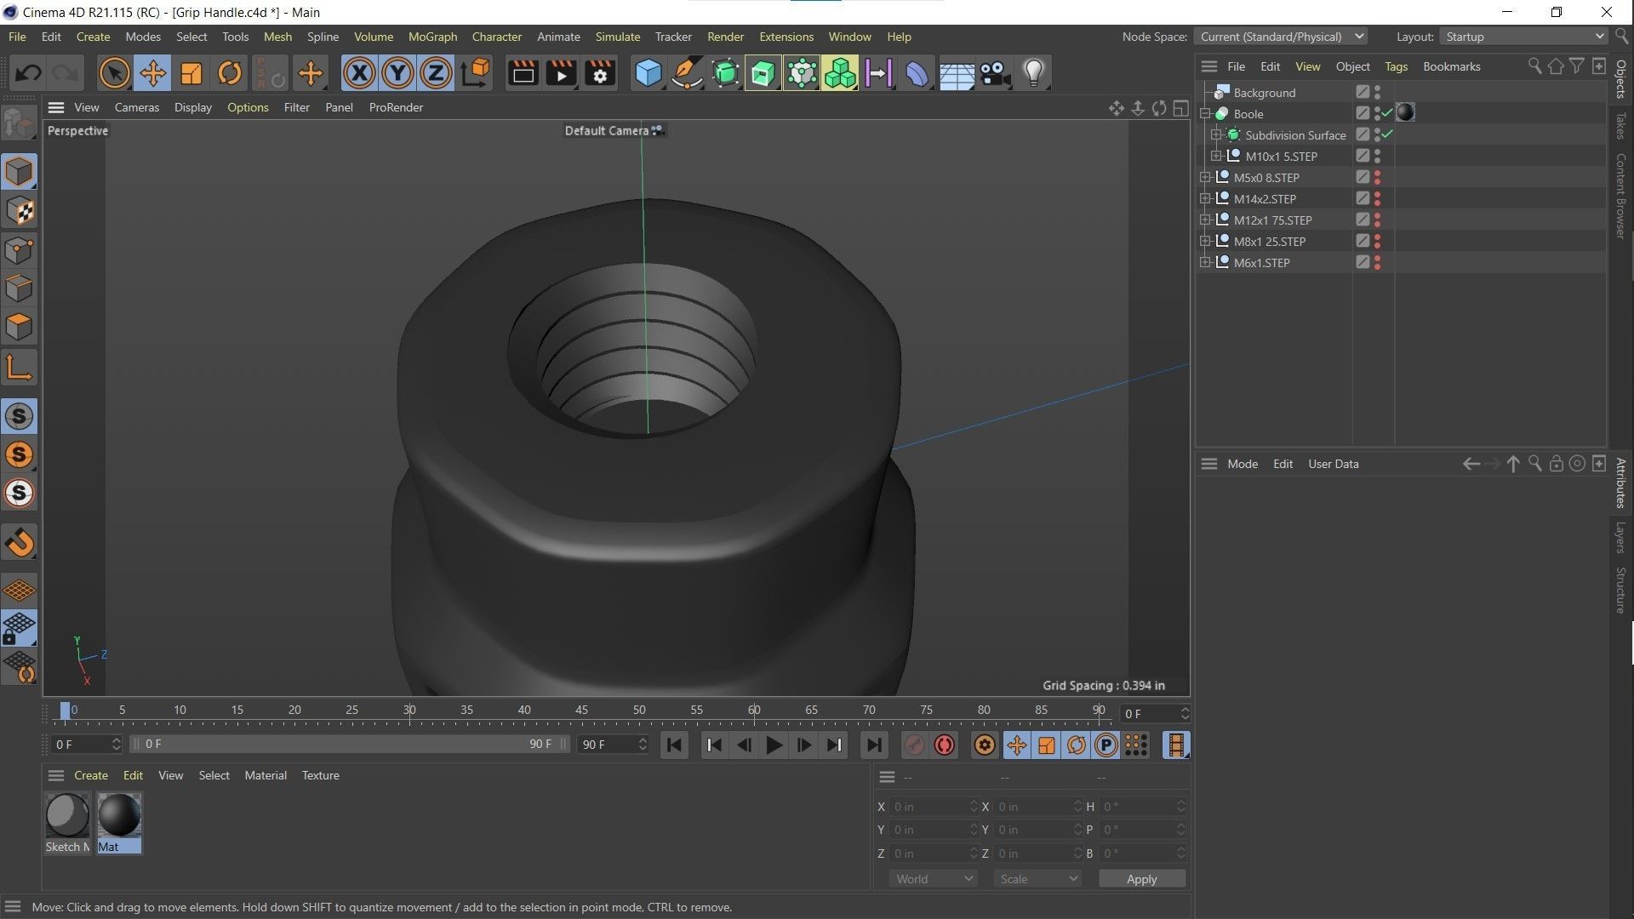1634x919 pixels.
Task: Add MoGraph Cloner icon
Action: (x=802, y=73)
